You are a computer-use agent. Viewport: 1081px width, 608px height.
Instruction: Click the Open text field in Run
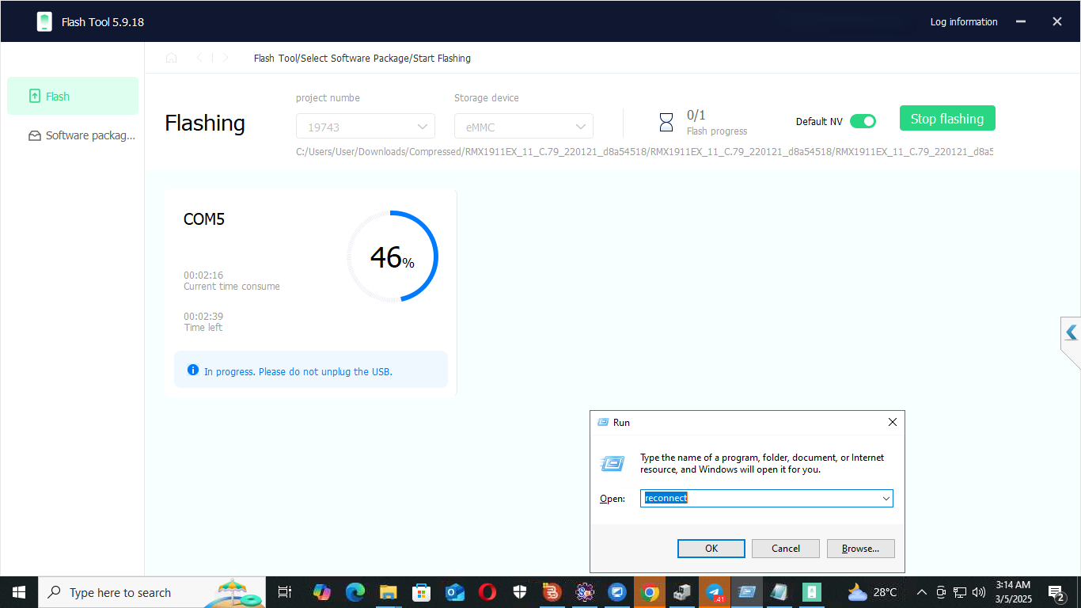(760, 498)
